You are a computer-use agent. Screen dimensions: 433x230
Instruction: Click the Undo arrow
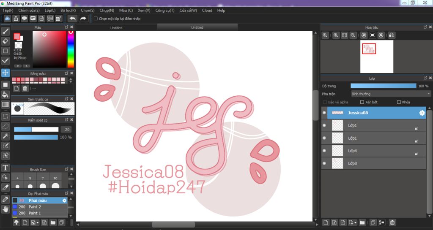coord(72,19)
